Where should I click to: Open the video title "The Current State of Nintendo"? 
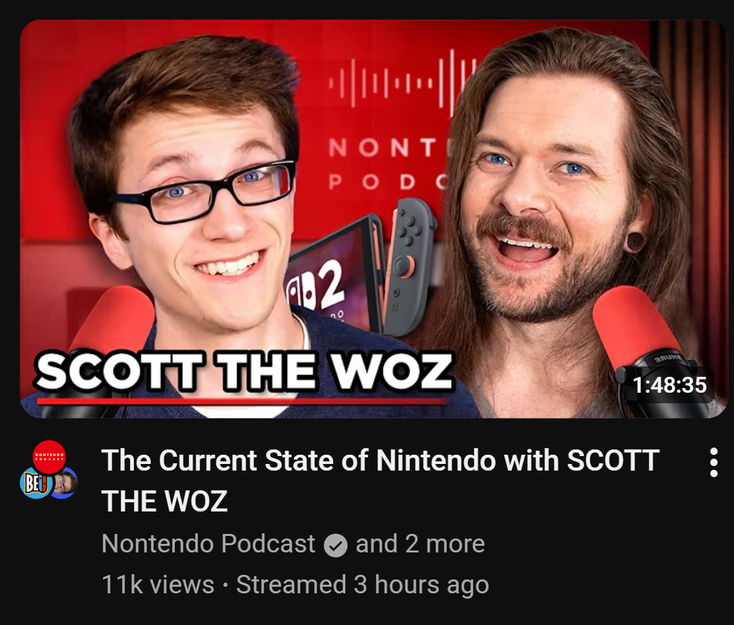pos(380,481)
